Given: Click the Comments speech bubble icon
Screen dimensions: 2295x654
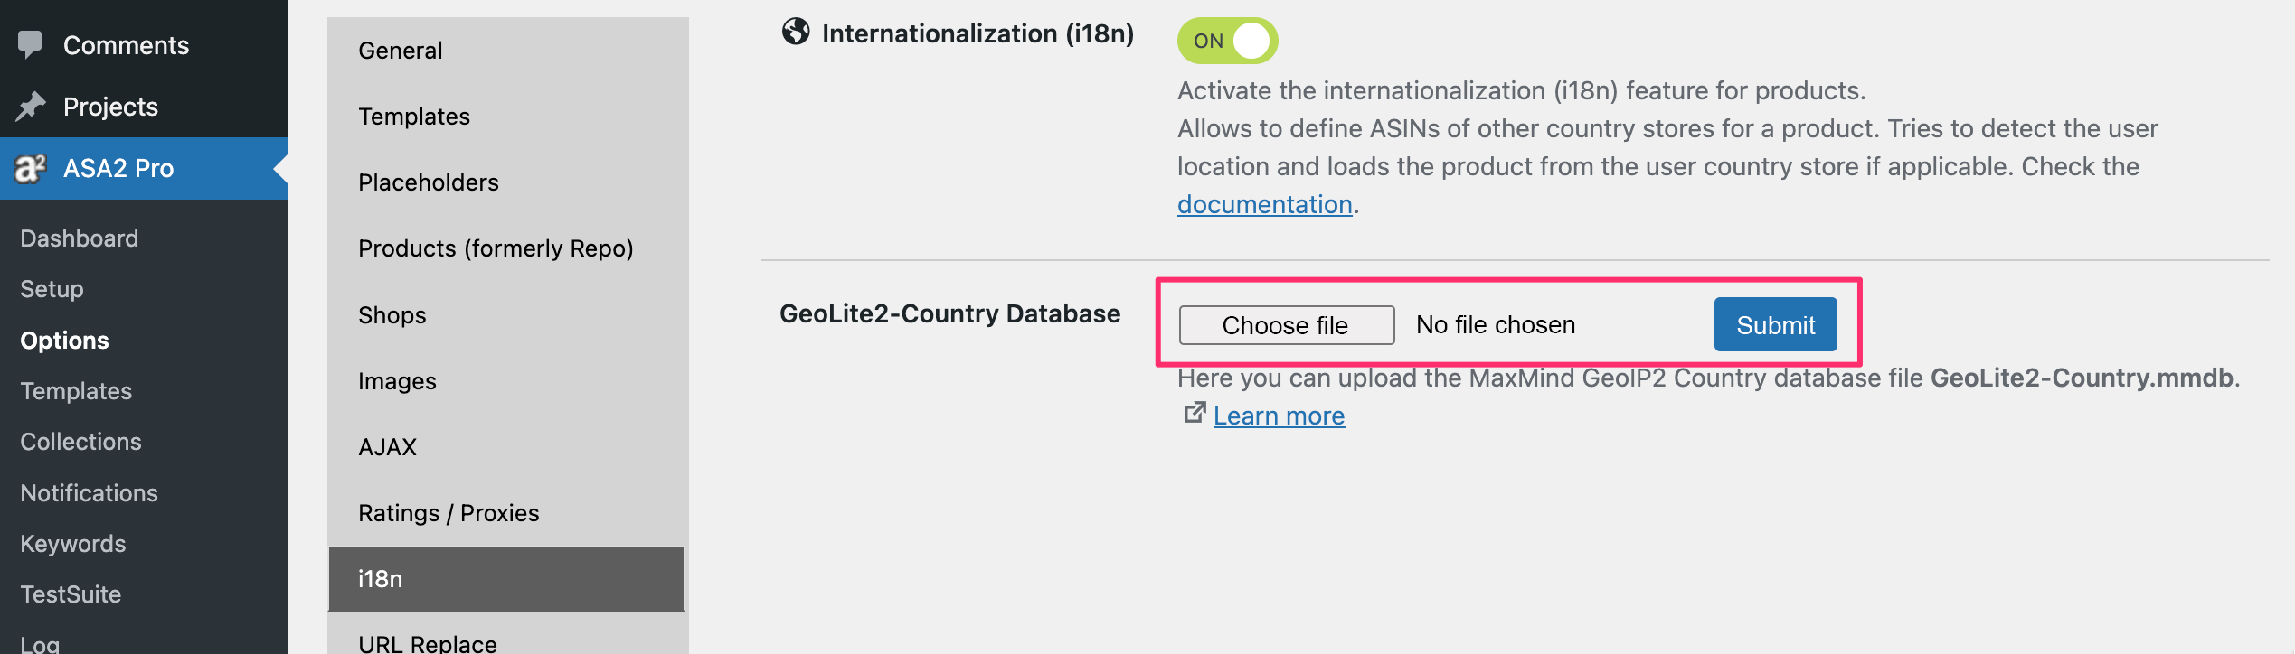Looking at the screenshot, I should click(30, 43).
